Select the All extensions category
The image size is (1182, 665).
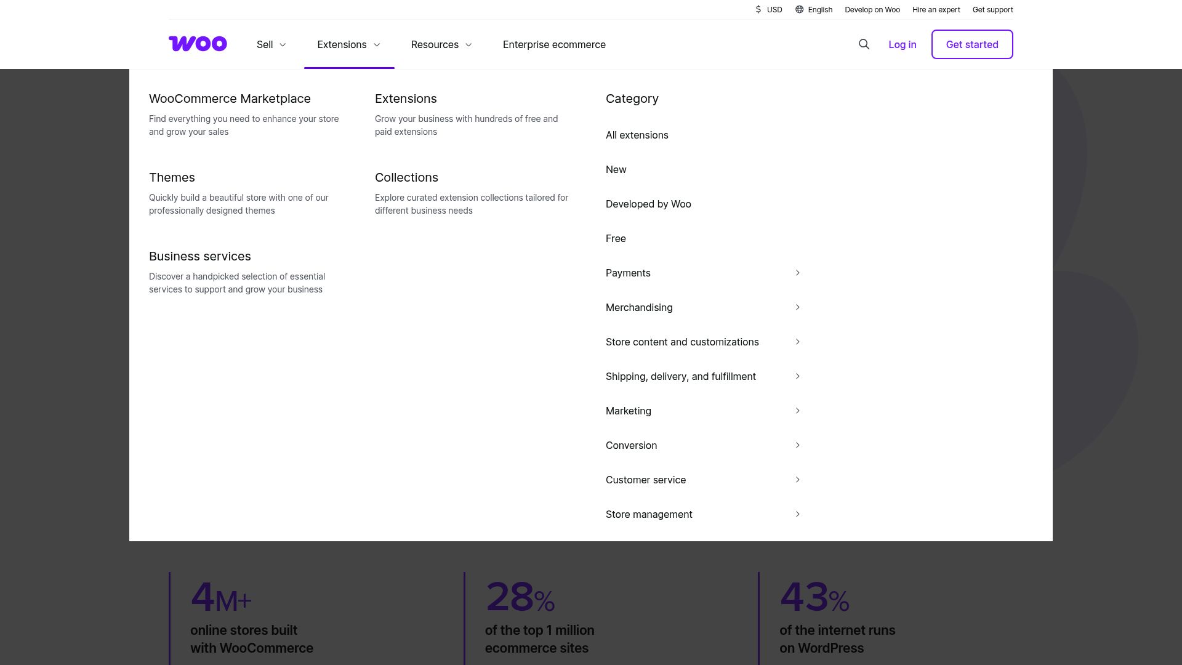pos(637,135)
